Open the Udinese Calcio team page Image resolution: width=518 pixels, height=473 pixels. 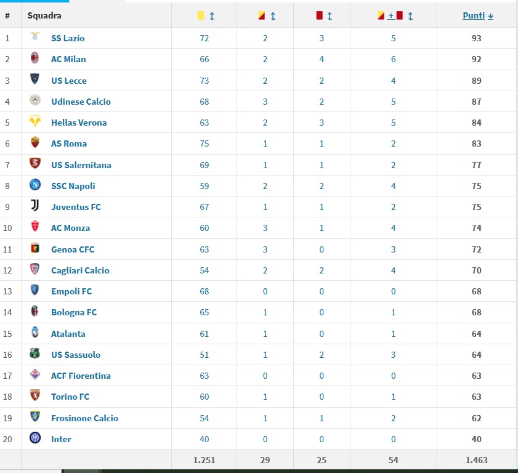(81, 102)
